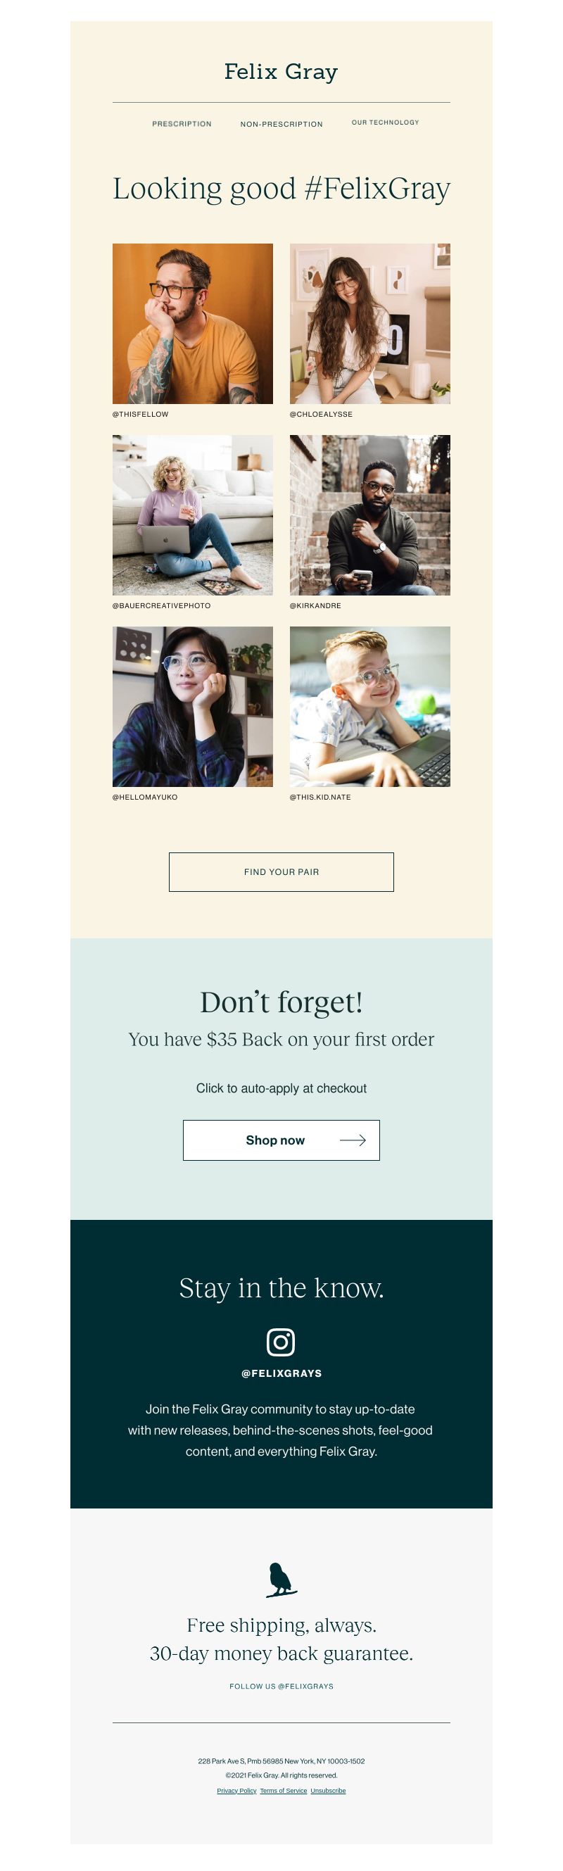Click the Find Your Pair button

tap(281, 871)
